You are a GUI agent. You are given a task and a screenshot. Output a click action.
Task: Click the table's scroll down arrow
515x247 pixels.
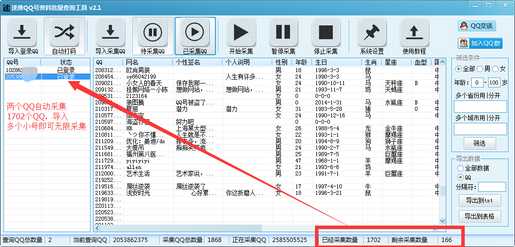tap(442, 221)
